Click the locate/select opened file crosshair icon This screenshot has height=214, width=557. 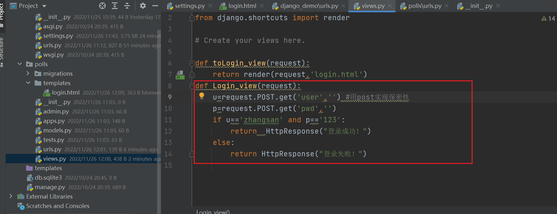102,6
